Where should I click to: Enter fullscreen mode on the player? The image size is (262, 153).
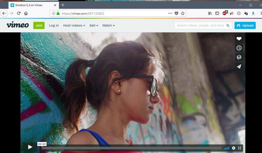click(240, 148)
